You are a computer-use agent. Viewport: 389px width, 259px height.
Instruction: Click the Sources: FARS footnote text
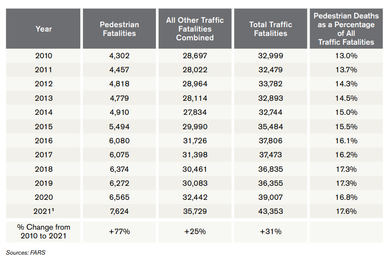point(25,252)
